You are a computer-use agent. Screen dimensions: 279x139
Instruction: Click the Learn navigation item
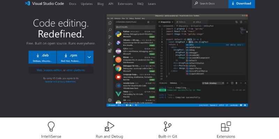(152, 3)
